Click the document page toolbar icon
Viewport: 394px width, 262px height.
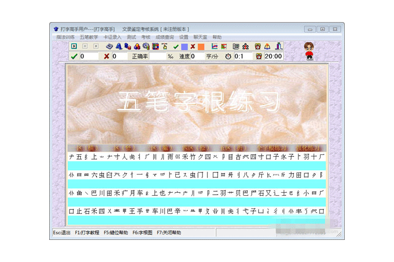click(x=236, y=46)
